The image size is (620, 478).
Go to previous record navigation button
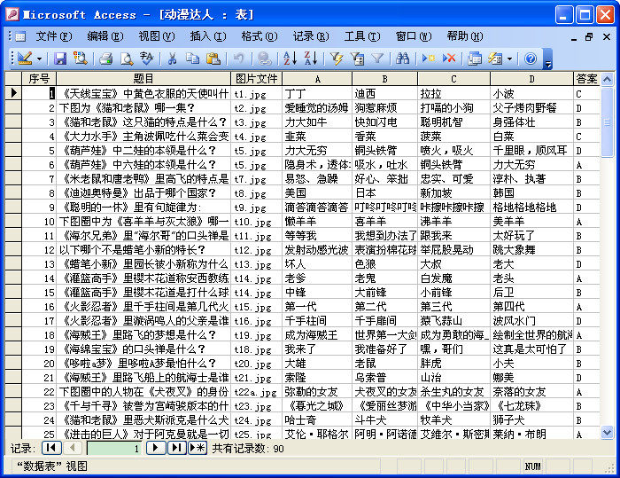click(x=73, y=448)
